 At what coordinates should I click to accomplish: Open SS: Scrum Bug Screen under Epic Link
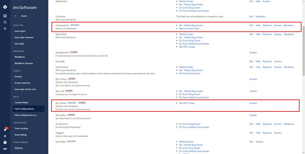click(190, 94)
